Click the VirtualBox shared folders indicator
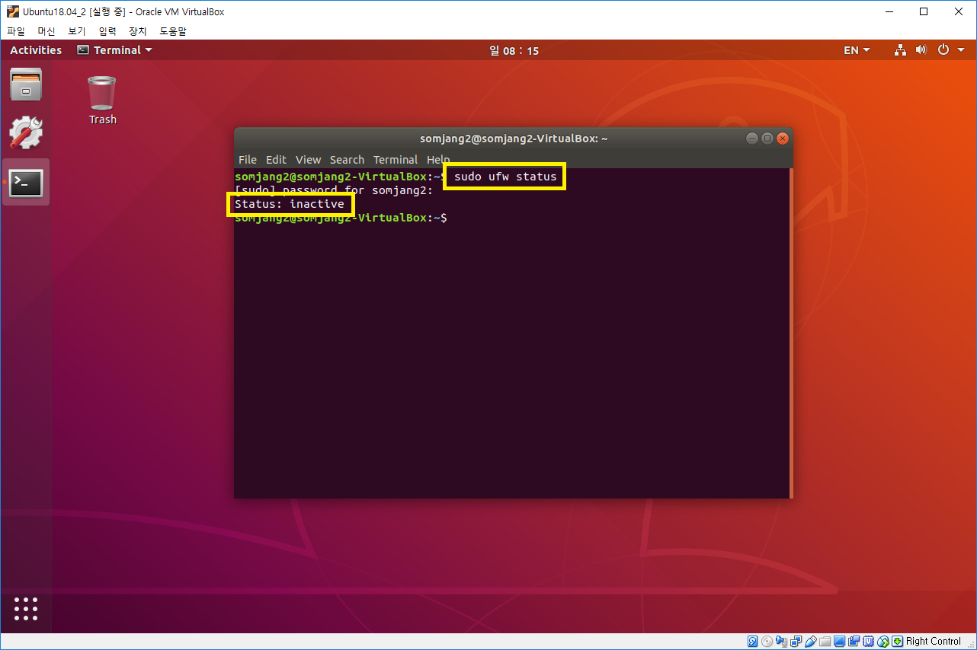The height and width of the screenshot is (650, 977). point(825,642)
